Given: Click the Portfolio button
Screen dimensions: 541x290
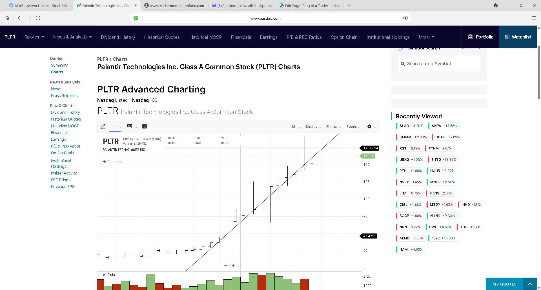Looking at the screenshot, I should point(480,37).
